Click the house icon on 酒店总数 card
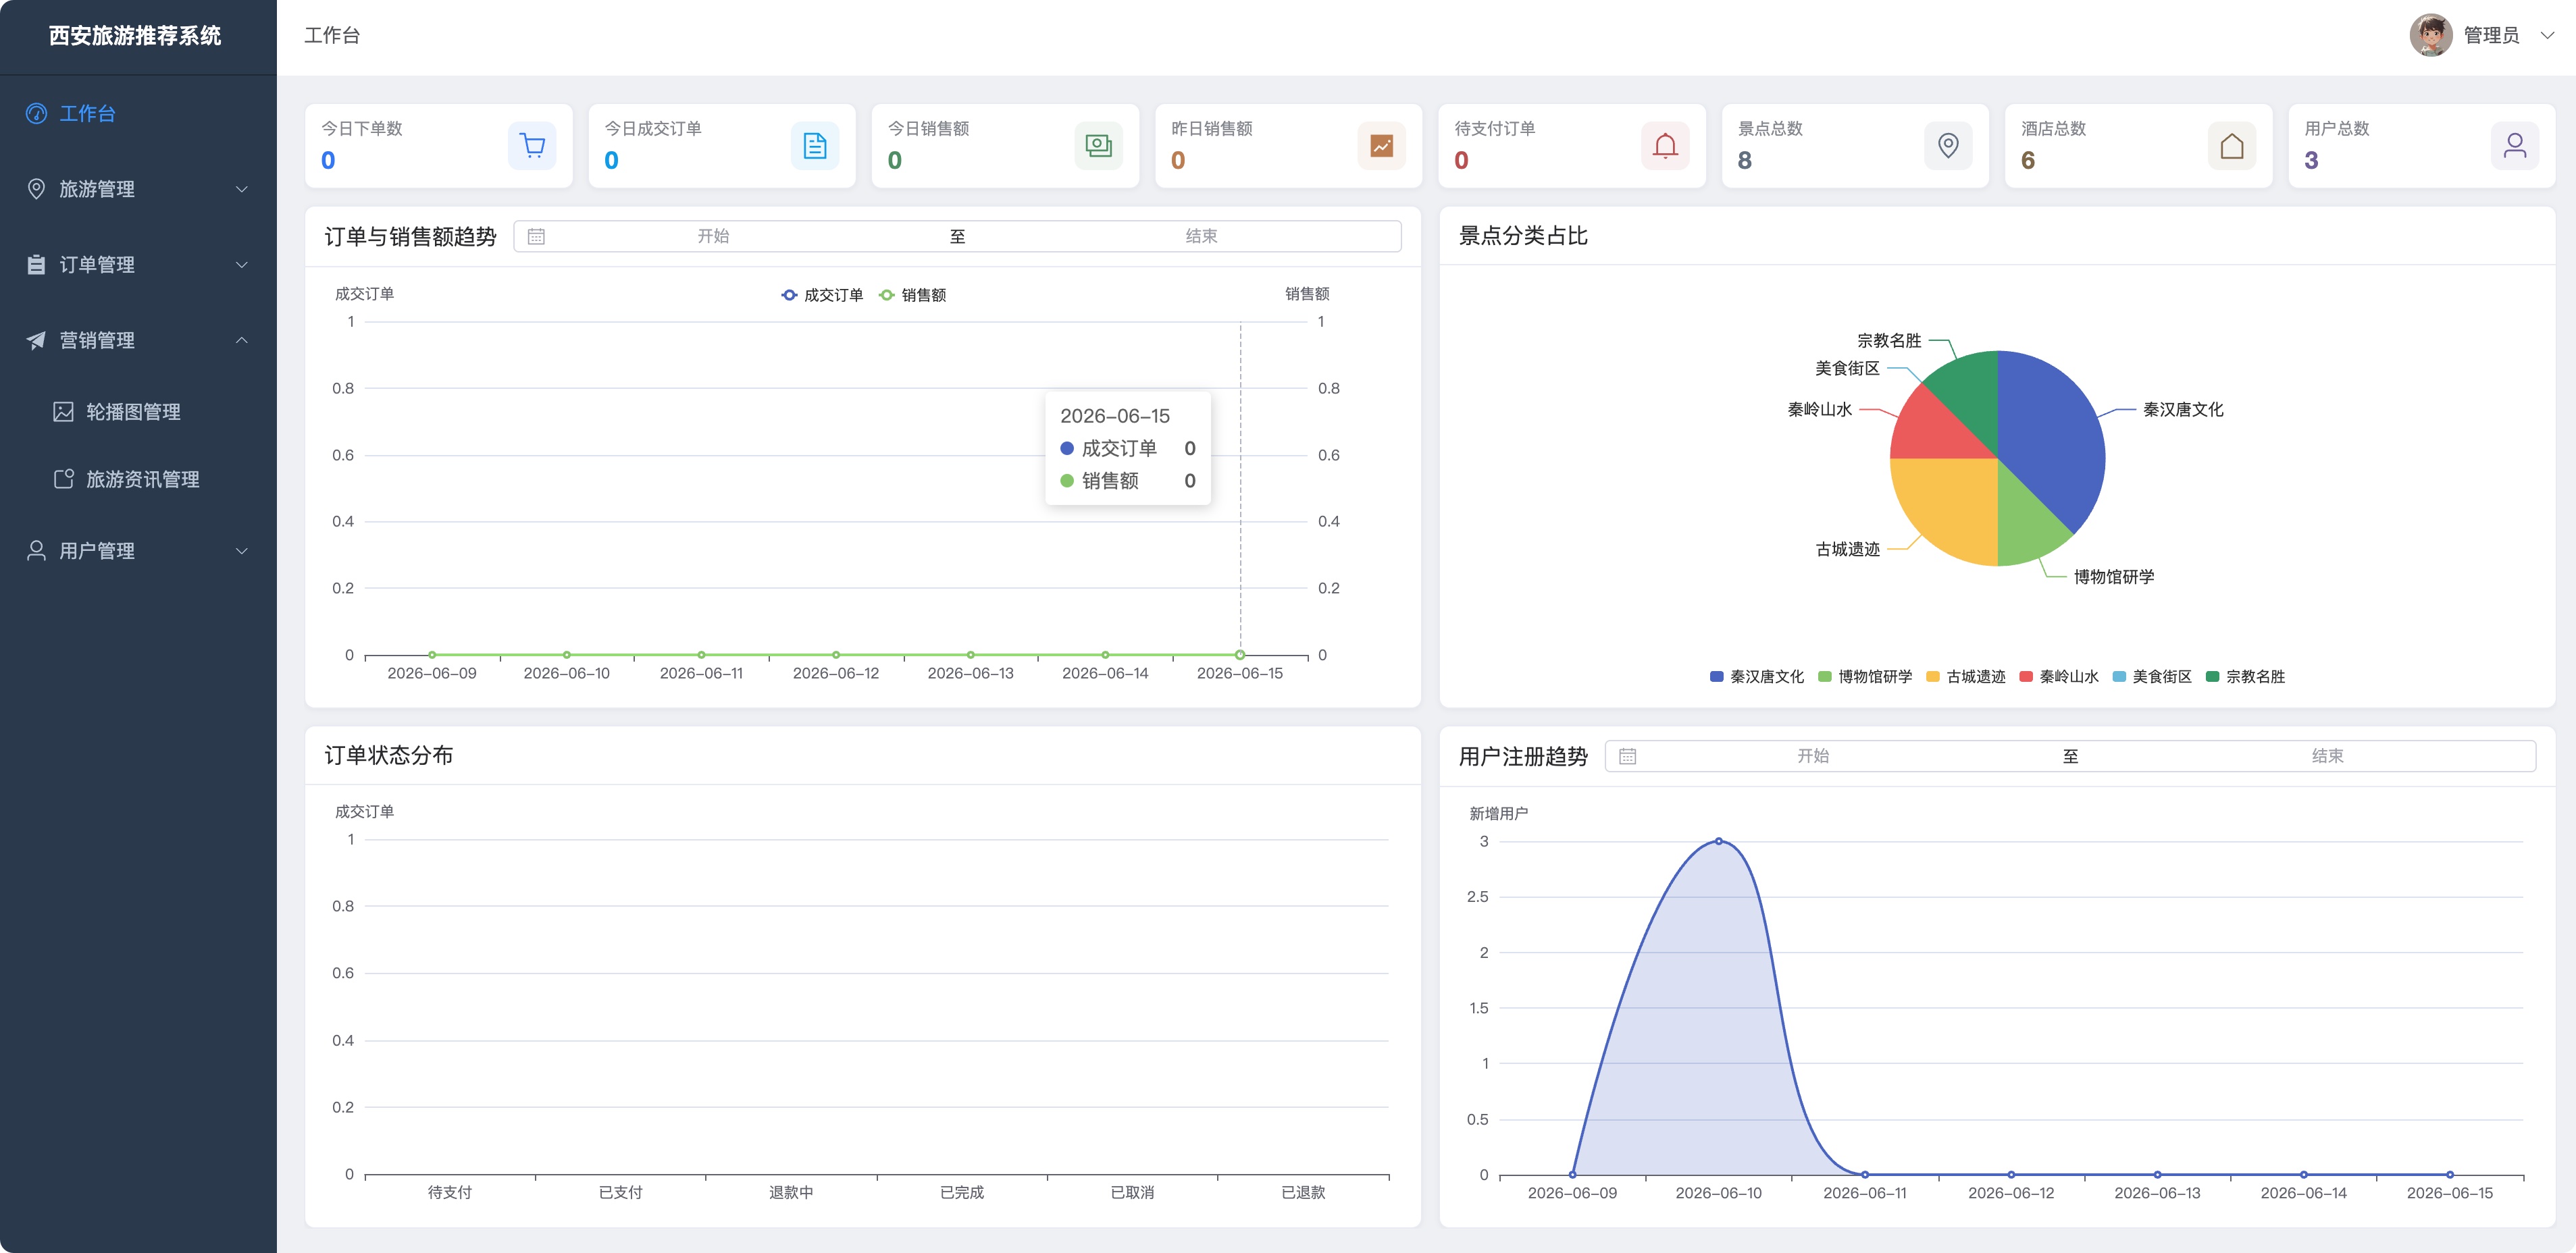 [2232, 146]
